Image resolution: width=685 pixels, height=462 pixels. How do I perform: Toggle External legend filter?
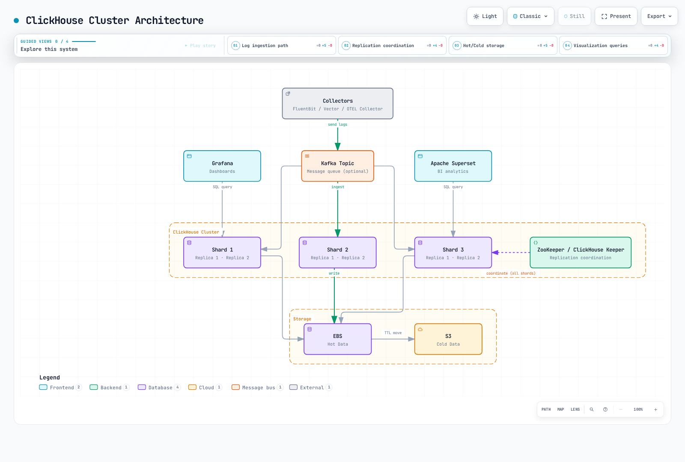pos(311,388)
